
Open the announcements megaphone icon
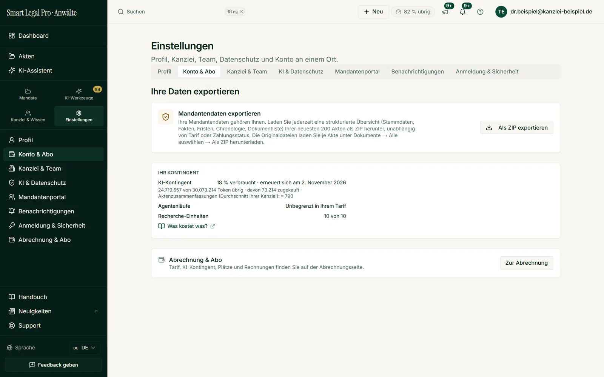click(x=445, y=12)
